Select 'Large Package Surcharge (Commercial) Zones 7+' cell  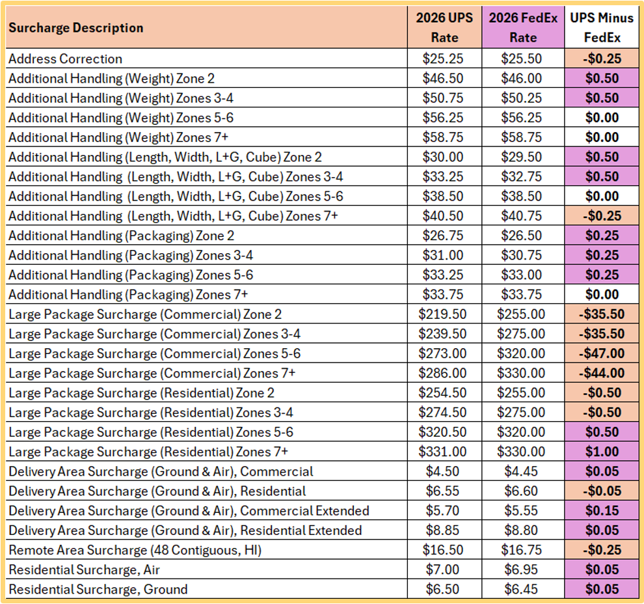pos(207,373)
